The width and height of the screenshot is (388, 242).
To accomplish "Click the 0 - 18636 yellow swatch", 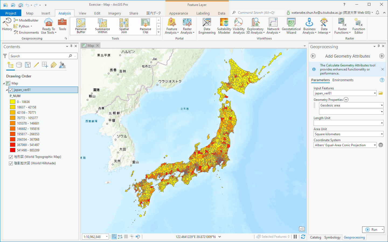I will [12, 102].
